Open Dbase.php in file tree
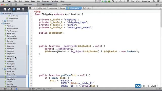 point(11,46)
